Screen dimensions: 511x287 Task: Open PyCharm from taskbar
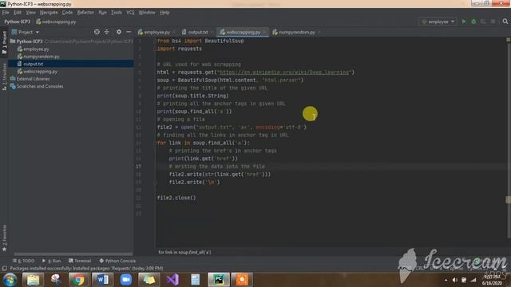(219, 280)
